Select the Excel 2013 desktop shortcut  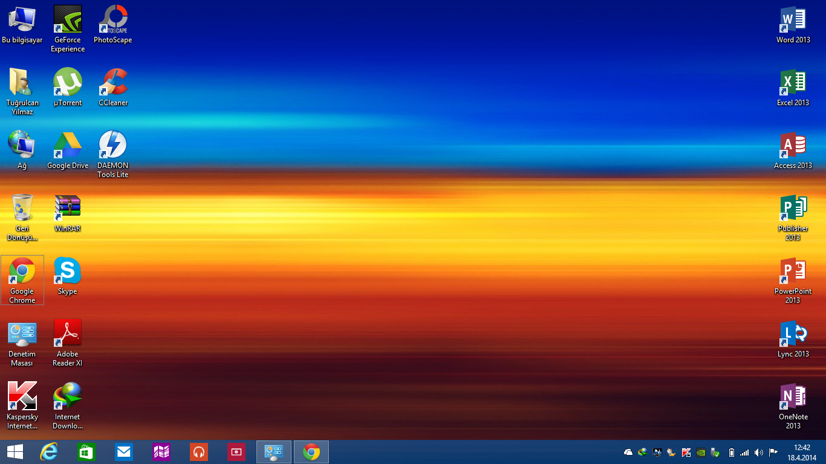coord(793,88)
